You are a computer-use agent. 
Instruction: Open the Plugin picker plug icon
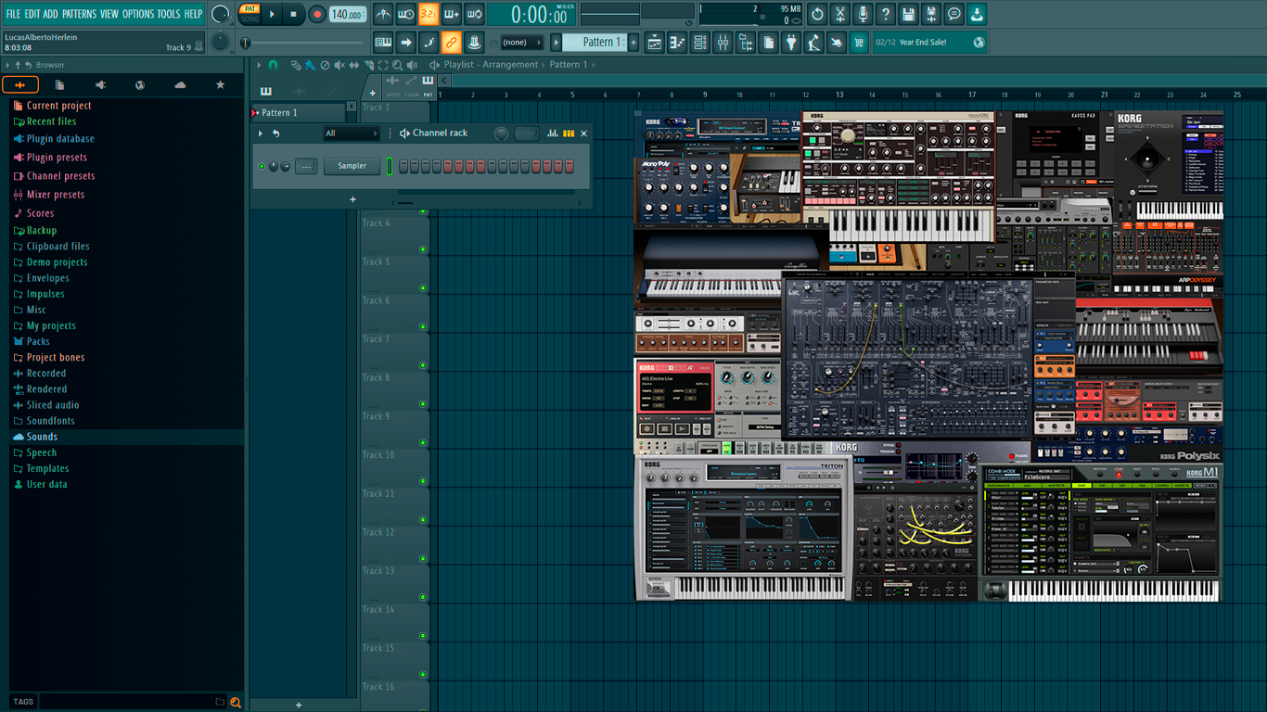(791, 42)
